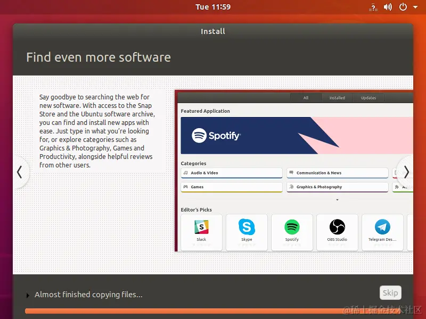Image resolution: width=426 pixels, height=319 pixels.
Task: Click the Skype app icon
Action: click(247, 227)
